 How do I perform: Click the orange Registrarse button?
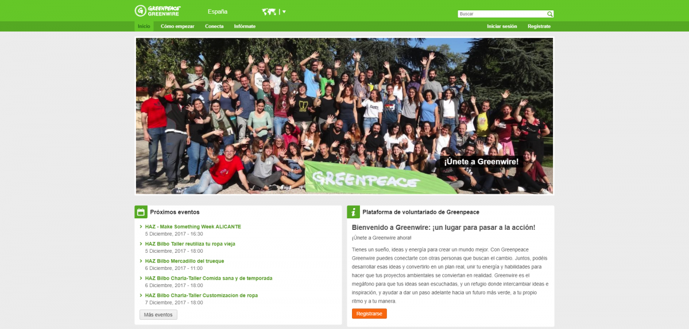tap(369, 314)
